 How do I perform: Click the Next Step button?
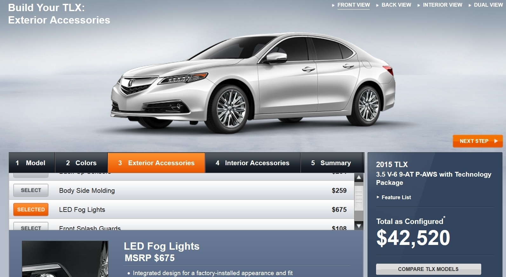[478, 141]
